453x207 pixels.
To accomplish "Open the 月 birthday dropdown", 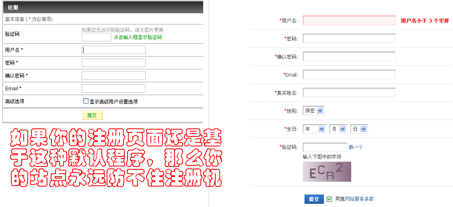I will click(x=338, y=129).
